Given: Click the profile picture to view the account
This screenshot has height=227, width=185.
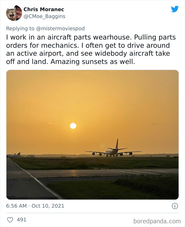Looking at the screenshot, I should [13, 12].
